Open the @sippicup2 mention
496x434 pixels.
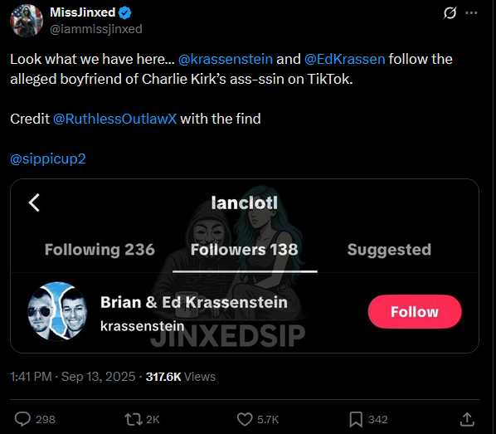pos(48,158)
